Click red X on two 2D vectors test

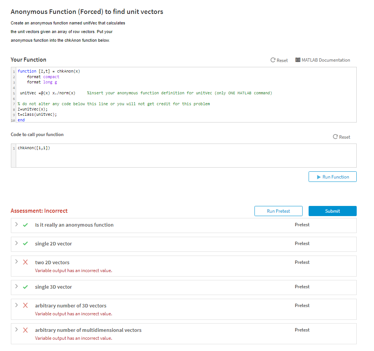coord(25,262)
